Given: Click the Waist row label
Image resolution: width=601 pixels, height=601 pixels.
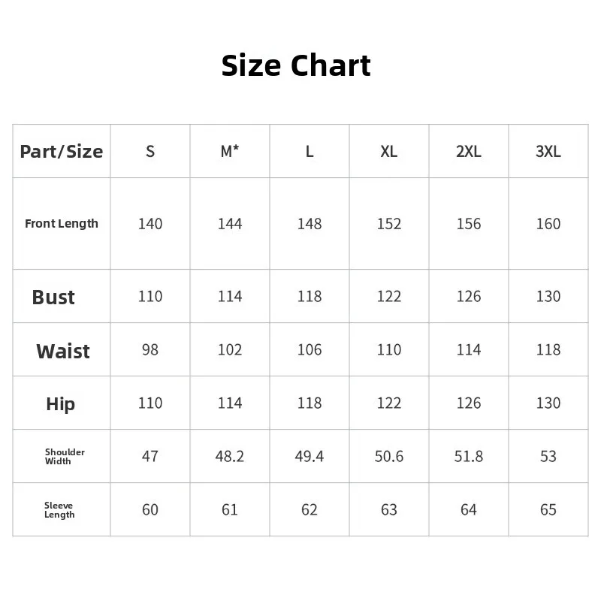Looking at the screenshot, I should 62,351.
